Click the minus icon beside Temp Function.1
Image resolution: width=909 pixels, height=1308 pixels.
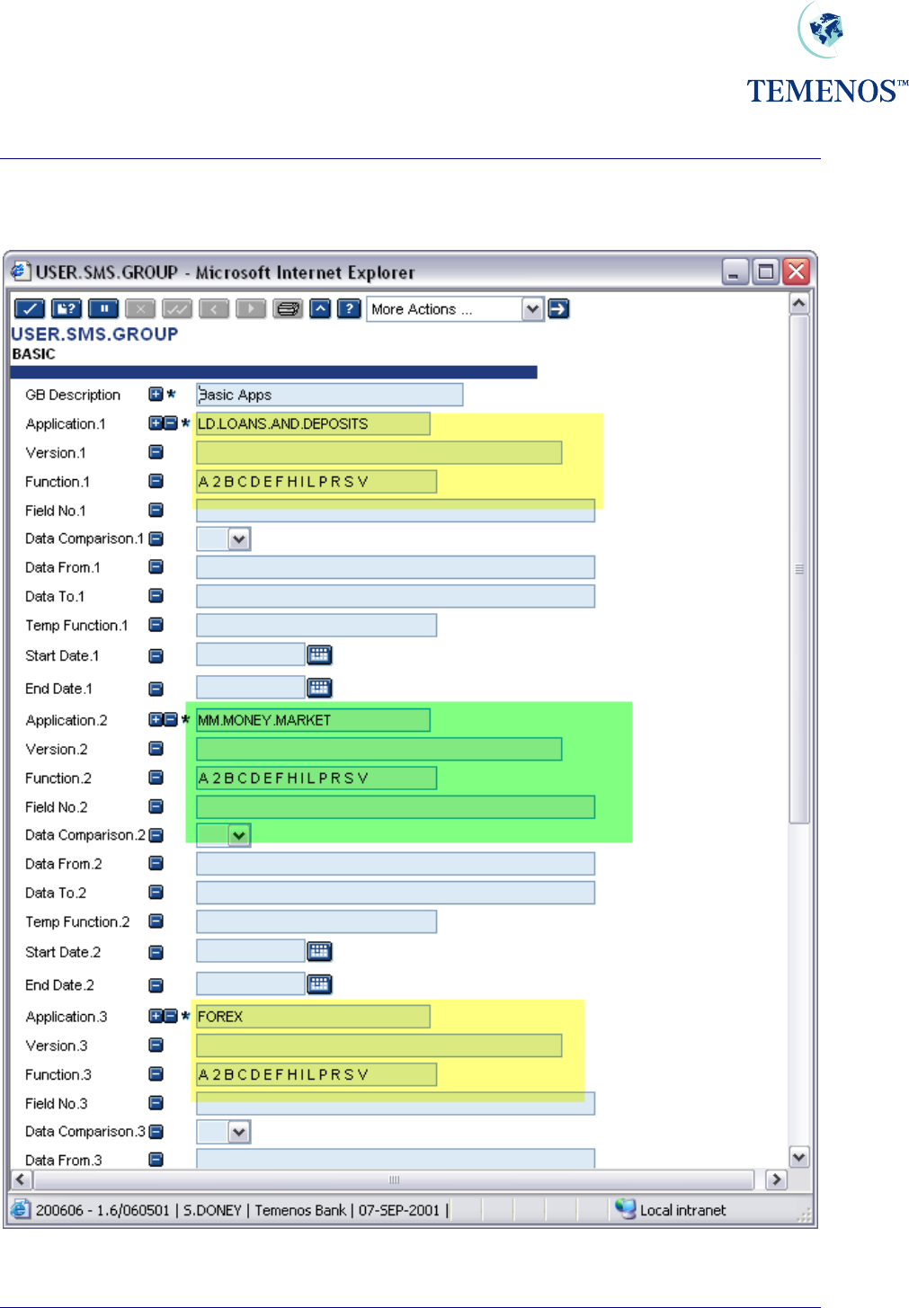(156, 624)
